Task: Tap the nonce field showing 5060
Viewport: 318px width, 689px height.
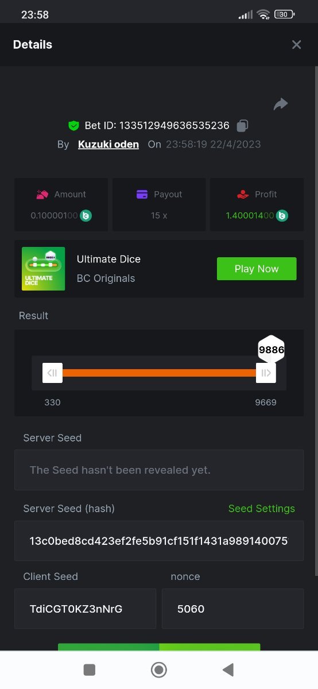Action: pos(232,609)
